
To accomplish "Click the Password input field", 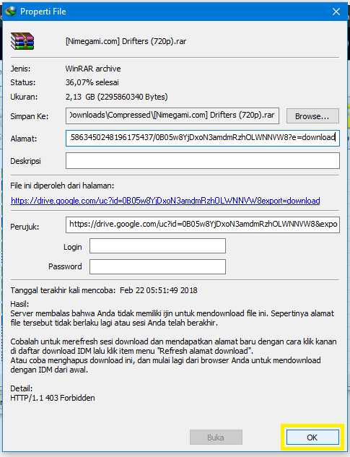I will [157, 266].
